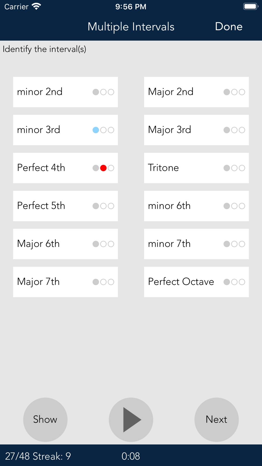Screen dimensions: 262x466
Task: Toggle the minor 3rd option
Action: [x=65, y=130]
